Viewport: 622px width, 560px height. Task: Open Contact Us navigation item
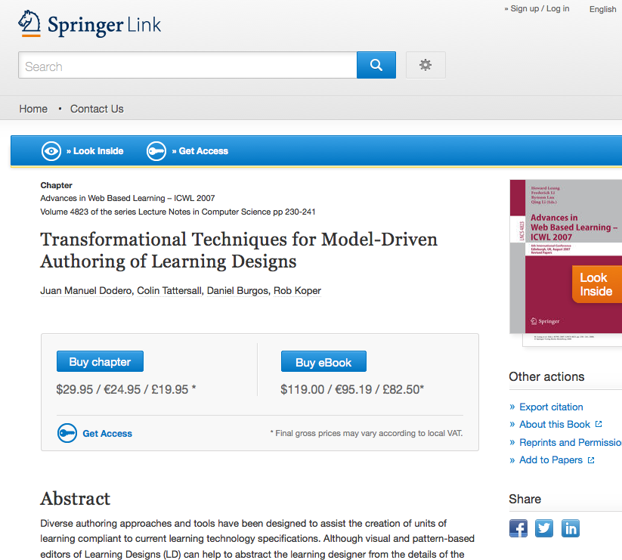coord(97,109)
